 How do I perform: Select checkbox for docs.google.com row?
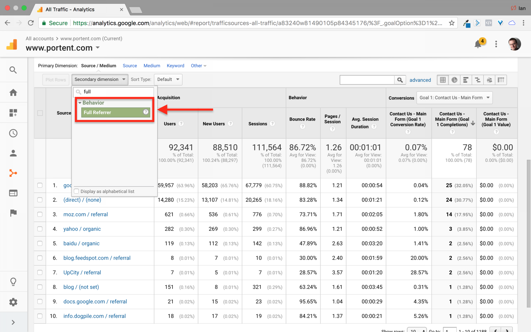40,302
